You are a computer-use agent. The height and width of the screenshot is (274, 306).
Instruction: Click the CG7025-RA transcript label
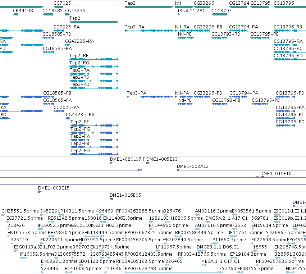tap(67, 27)
